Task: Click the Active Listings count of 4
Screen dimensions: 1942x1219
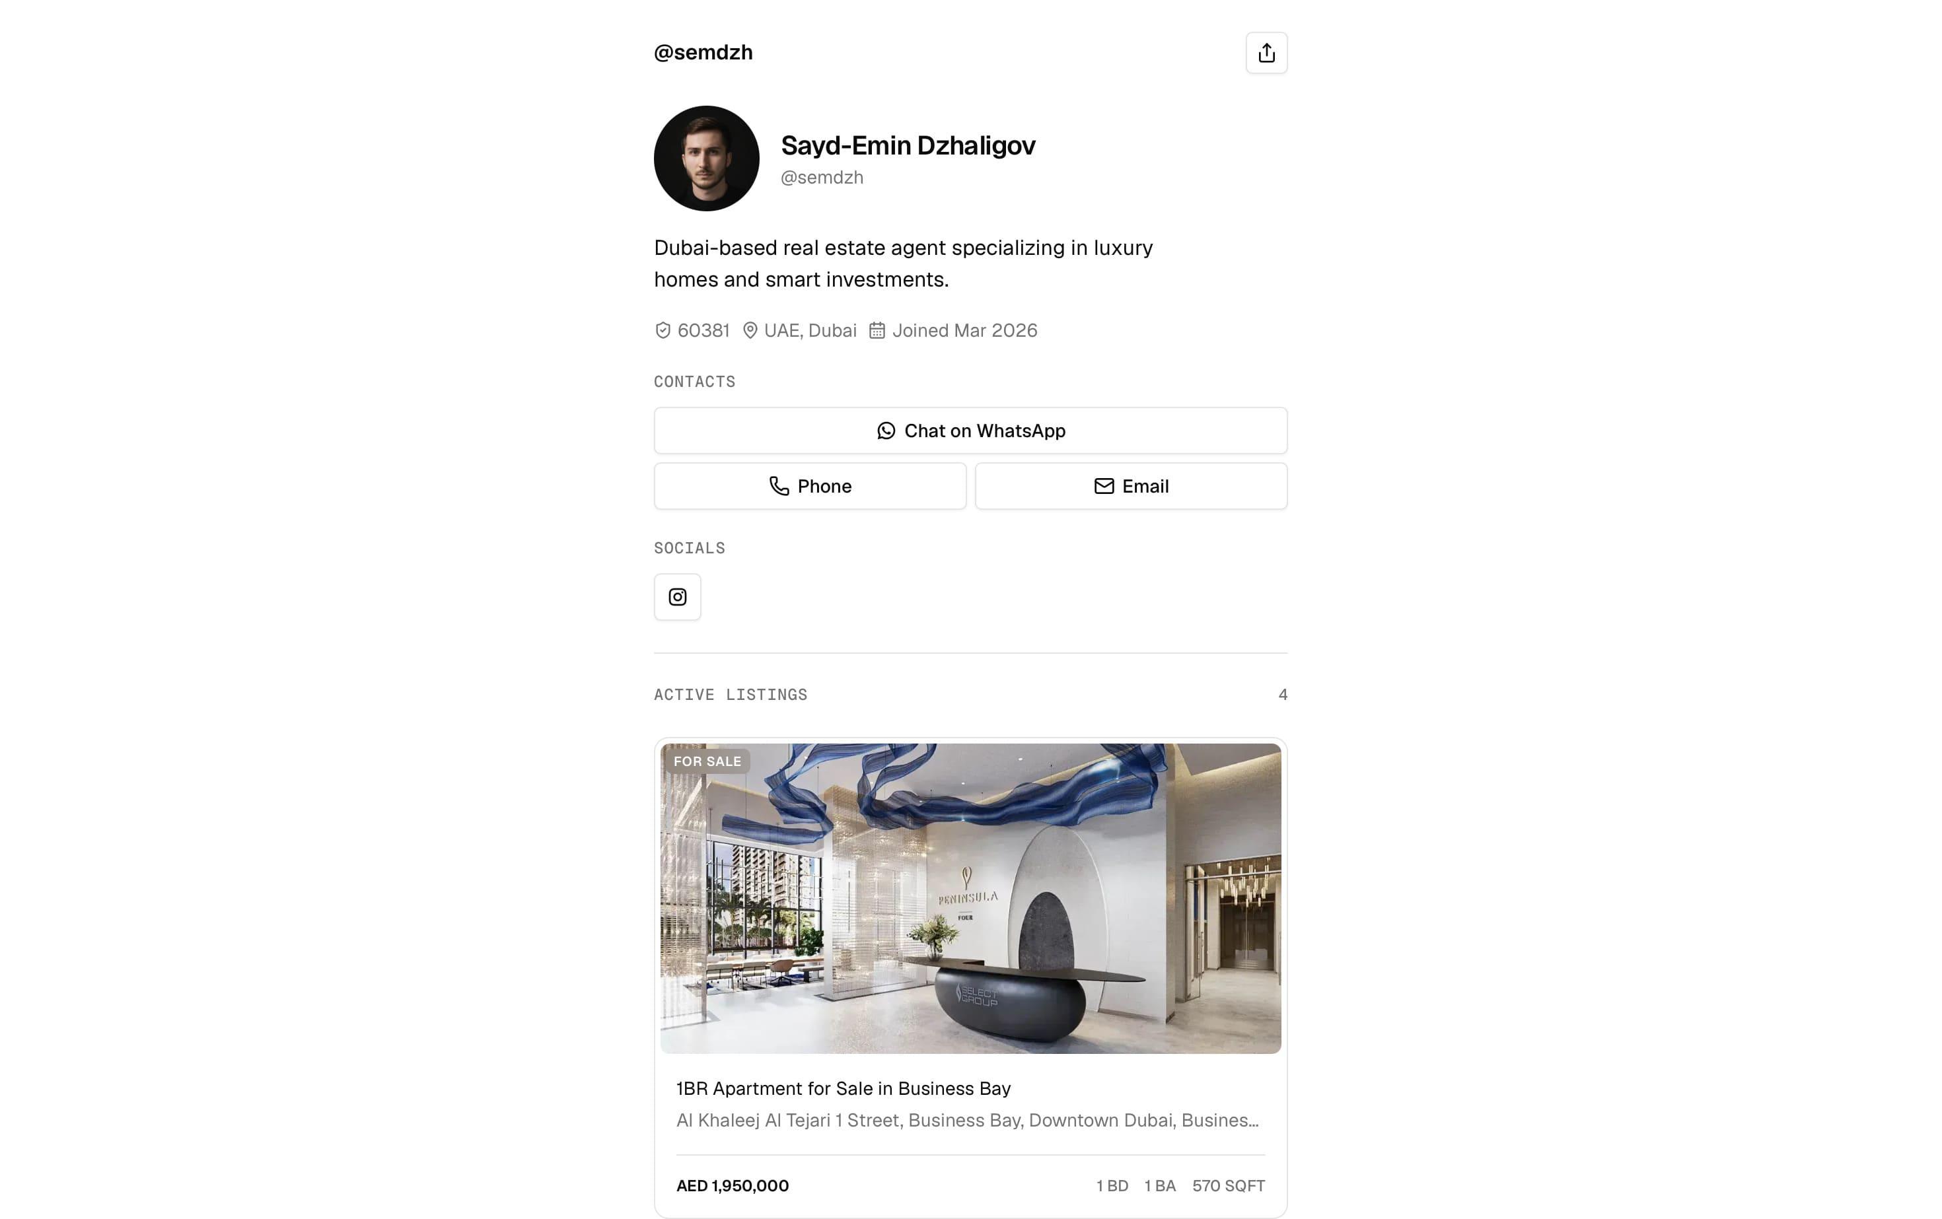Action: pos(1282,695)
